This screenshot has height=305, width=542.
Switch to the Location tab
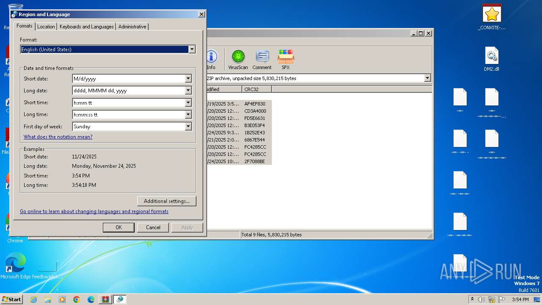[x=46, y=26]
